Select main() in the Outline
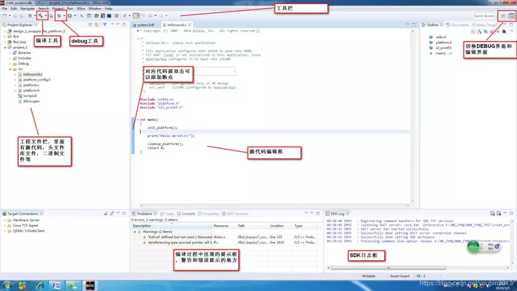The width and height of the screenshot is (517, 291). pos(441,53)
